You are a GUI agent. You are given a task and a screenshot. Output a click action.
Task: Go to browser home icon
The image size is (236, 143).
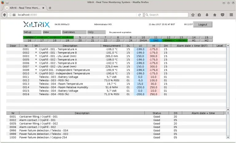(215, 15)
